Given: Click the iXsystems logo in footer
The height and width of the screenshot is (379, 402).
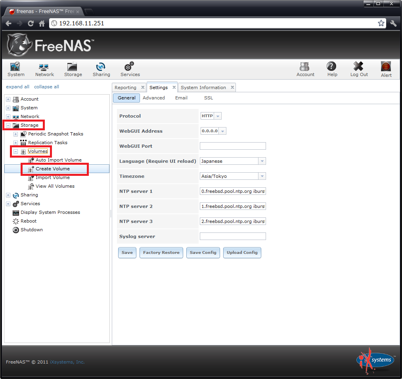Looking at the screenshot, I should (375, 360).
